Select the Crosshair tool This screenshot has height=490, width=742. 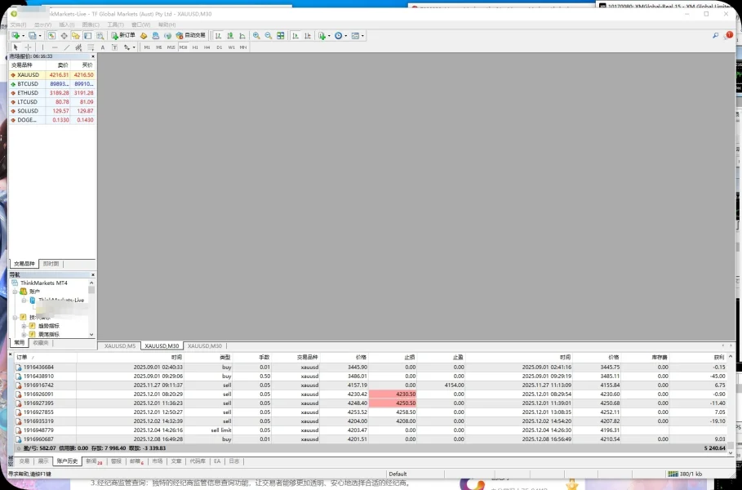28,47
